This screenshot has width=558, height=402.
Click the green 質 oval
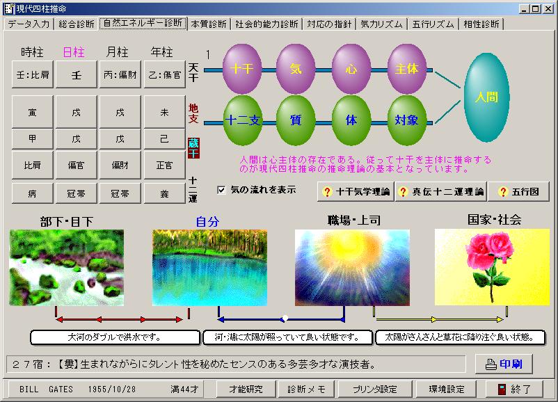pos(296,120)
